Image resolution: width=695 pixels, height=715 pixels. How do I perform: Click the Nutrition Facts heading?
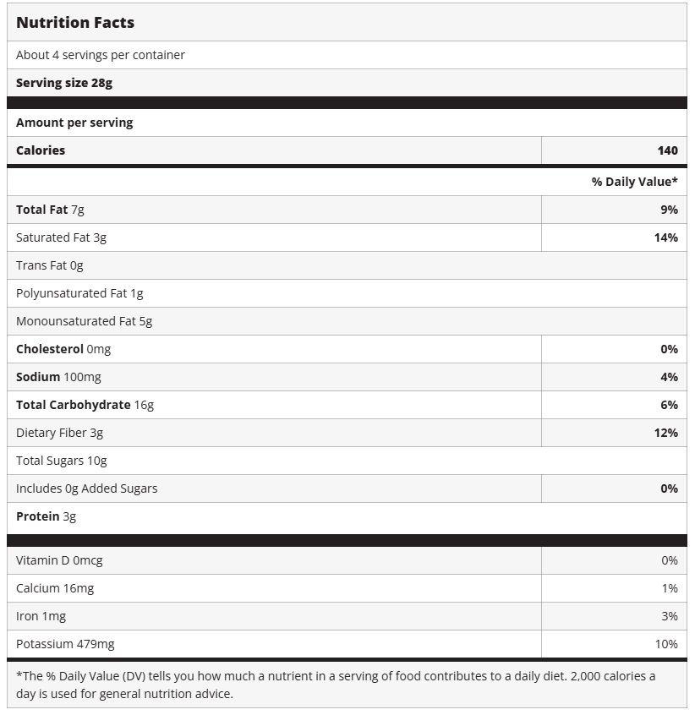[x=75, y=23]
